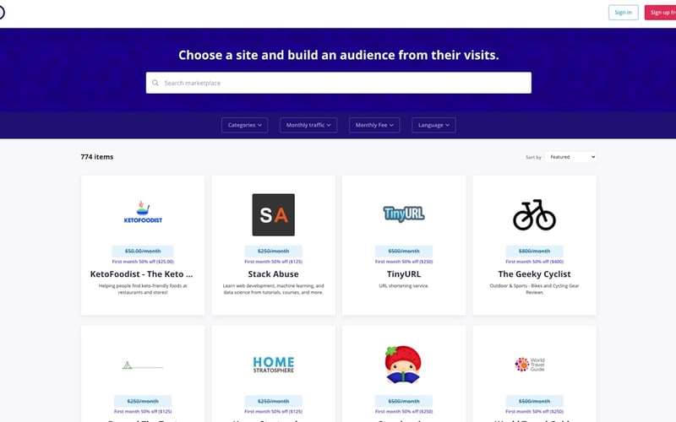
Task: Open the Stack Abuse title link
Action: tap(273, 273)
